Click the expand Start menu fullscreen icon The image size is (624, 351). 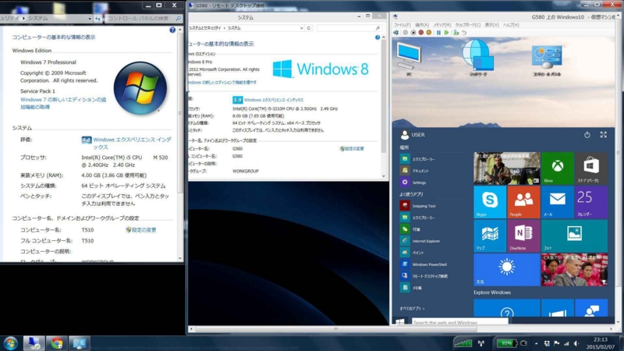pyautogui.click(x=603, y=135)
